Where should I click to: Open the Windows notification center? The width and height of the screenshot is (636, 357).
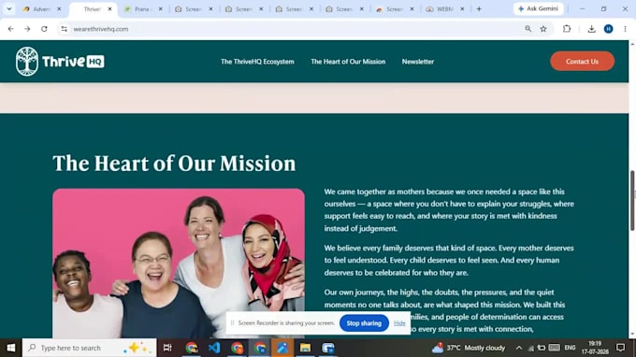(x=621, y=348)
